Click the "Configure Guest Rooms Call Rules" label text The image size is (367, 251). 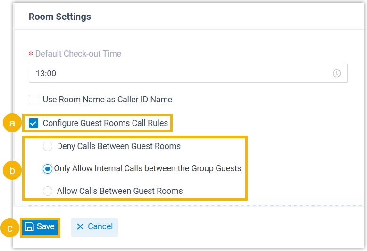(105, 124)
